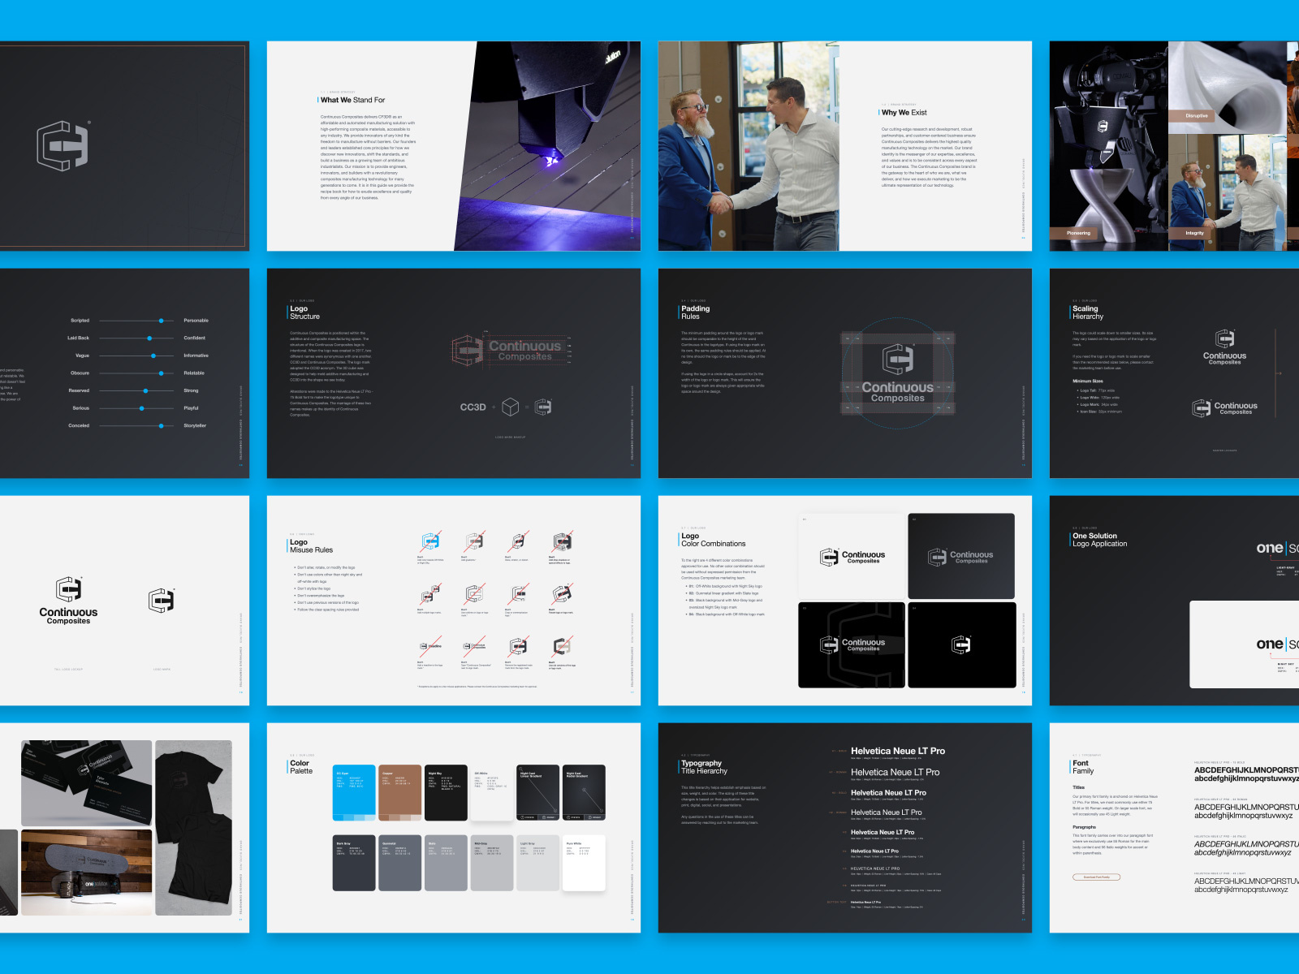The height and width of the screenshot is (974, 1299).
Task: View the black business cards mockup photo
Action: pos(87,782)
